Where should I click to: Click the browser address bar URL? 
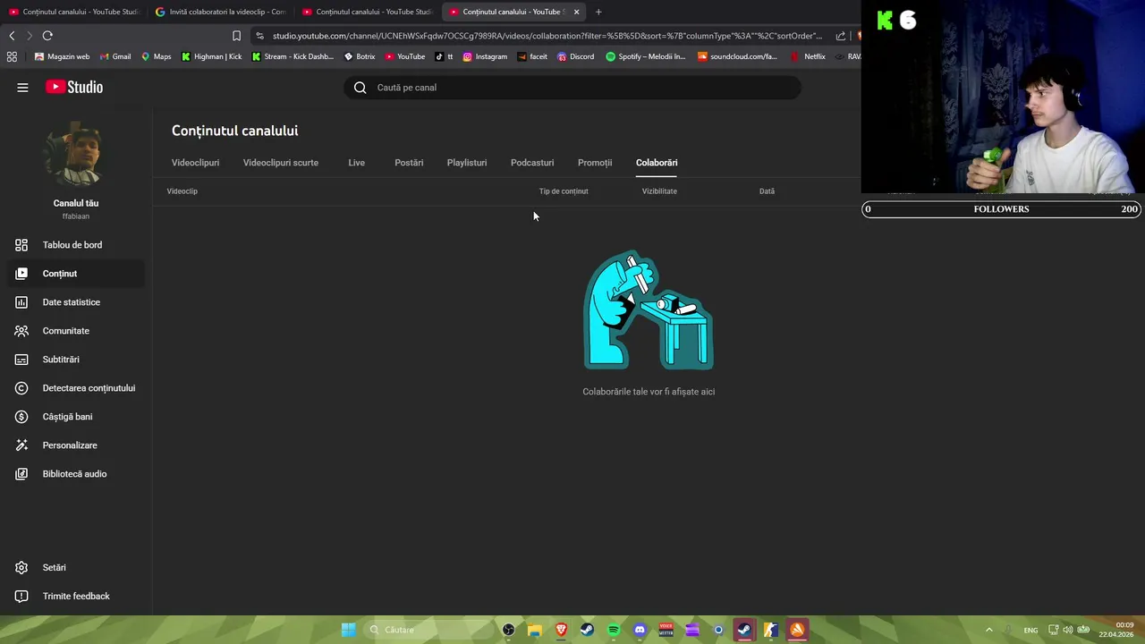[x=547, y=36]
